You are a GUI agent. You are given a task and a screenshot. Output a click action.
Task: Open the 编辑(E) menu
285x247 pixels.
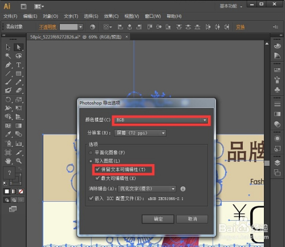pyautogui.click(x=30, y=16)
